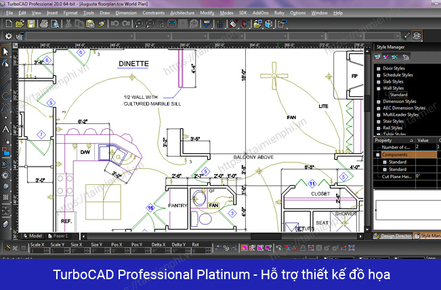Click the Undo arrow icon
Viewport: 441px width, 290px height.
(x=114, y=24)
